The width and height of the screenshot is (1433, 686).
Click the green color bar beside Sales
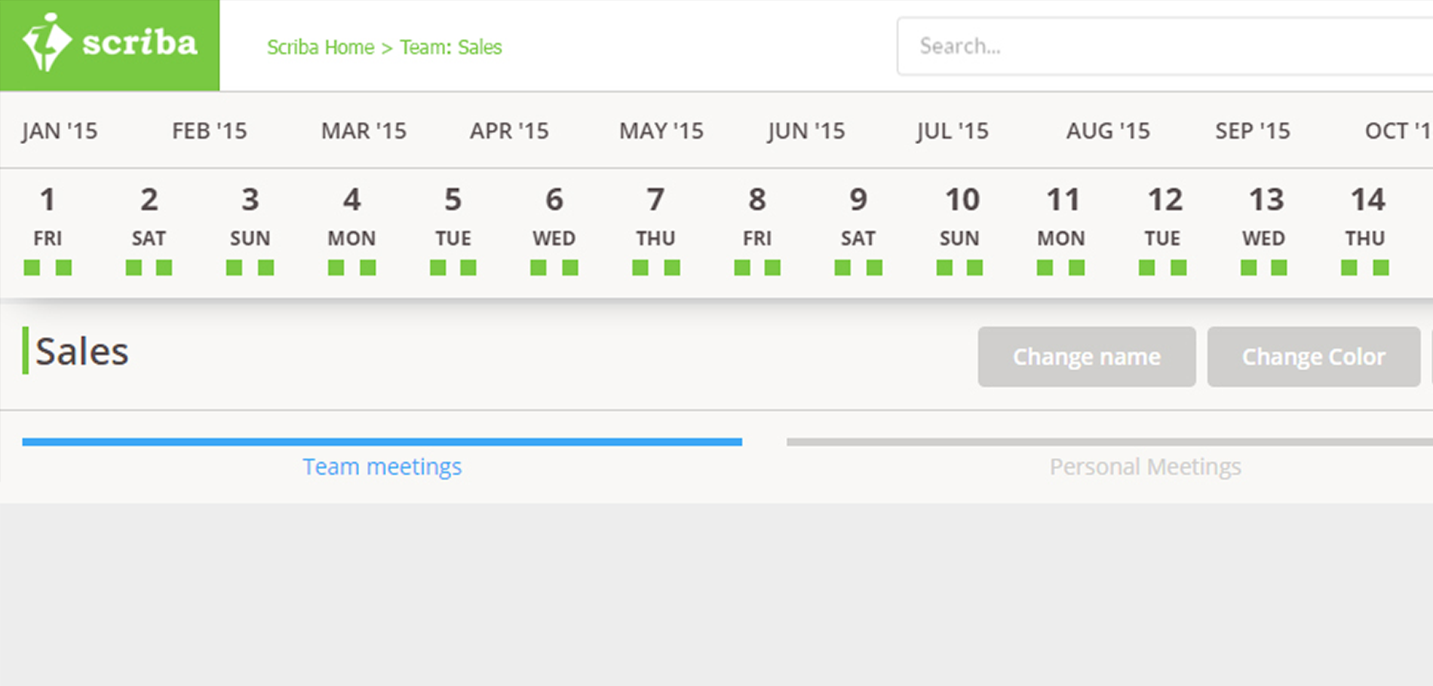click(26, 351)
